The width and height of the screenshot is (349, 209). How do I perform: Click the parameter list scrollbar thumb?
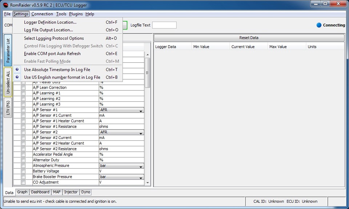click(148, 73)
